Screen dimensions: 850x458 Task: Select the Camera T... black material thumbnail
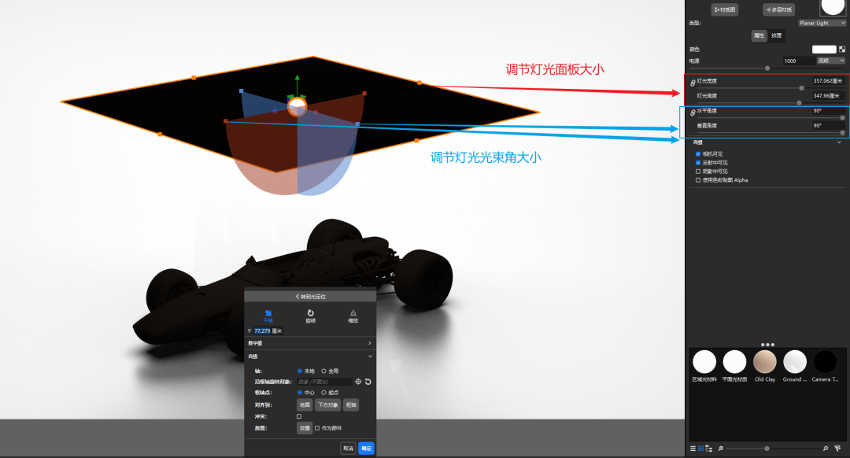click(x=825, y=361)
